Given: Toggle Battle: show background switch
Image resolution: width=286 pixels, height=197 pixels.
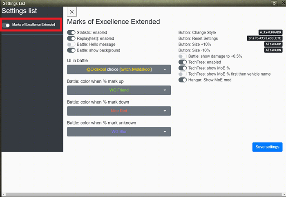Looking at the screenshot, I should click(71, 51).
